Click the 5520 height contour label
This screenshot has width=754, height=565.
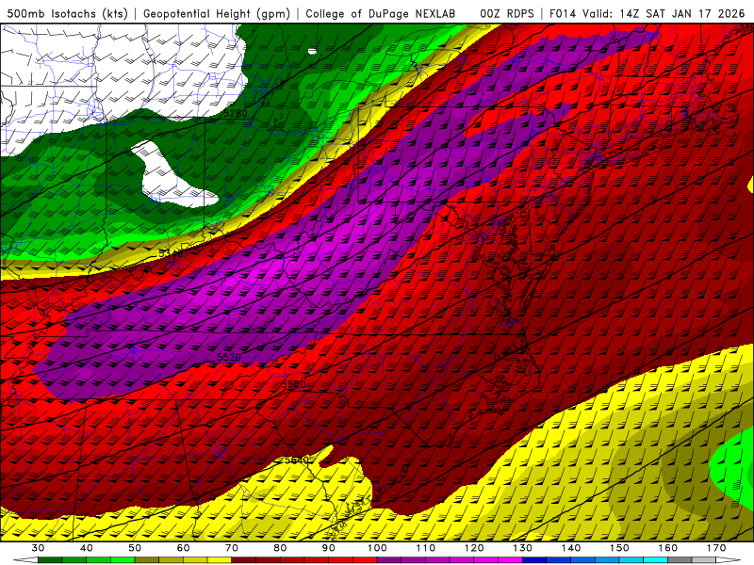click(x=229, y=358)
